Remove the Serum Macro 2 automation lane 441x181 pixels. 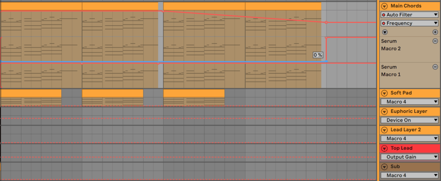435,41
